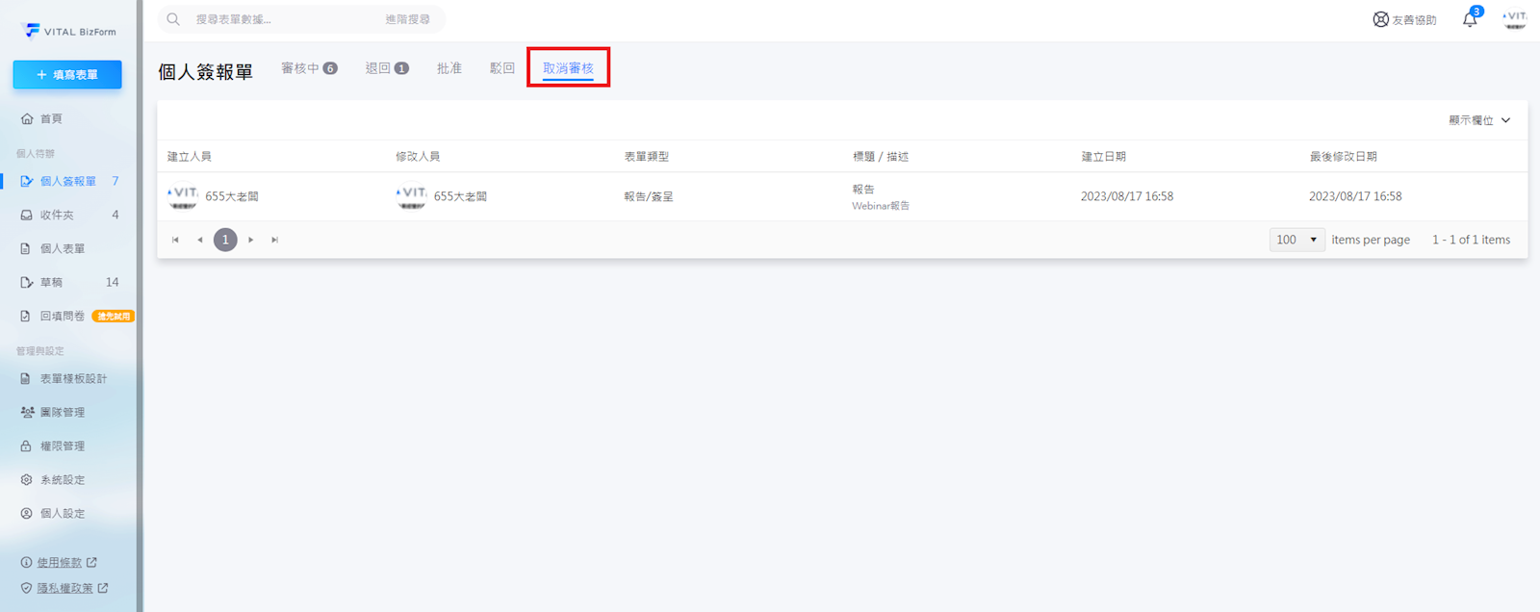This screenshot has width=1540, height=612.
Task: Expand the 顯示欄位 column chooser
Action: (x=1479, y=120)
